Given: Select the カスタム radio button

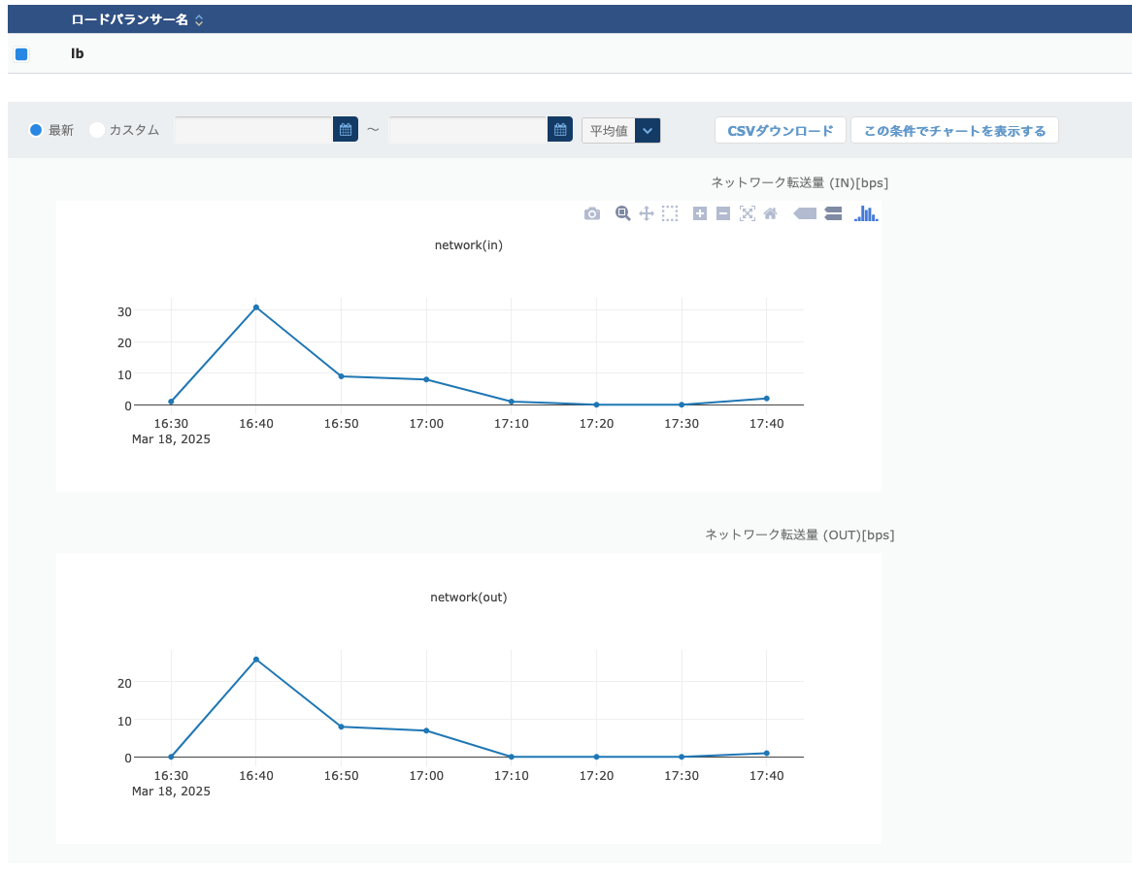Looking at the screenshot, I should (x=97, y=130).
